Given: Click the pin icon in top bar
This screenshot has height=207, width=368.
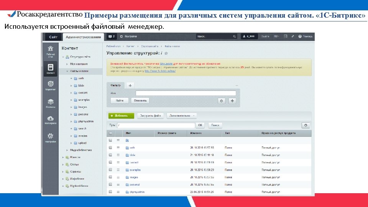Looking at the screenshot, I should pyautogui.click(x=292, y=36).
